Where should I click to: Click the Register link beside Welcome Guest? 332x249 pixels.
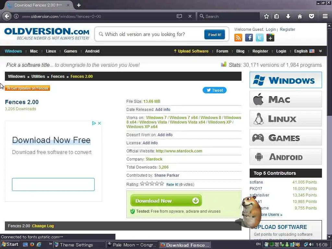[x=287, y=30]
